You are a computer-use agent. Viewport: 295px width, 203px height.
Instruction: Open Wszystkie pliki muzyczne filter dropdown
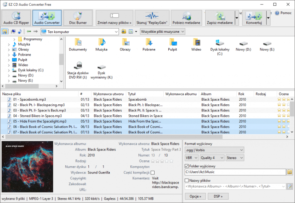[162, 31]
